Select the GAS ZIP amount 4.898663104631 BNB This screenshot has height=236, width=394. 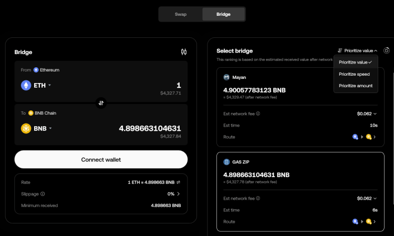(x=256, y=175)
